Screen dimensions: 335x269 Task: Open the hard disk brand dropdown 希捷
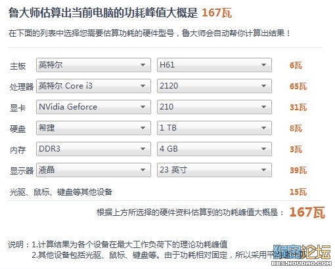pos(93,128)
